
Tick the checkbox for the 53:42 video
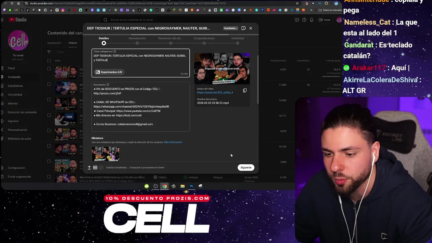[49, 131]
